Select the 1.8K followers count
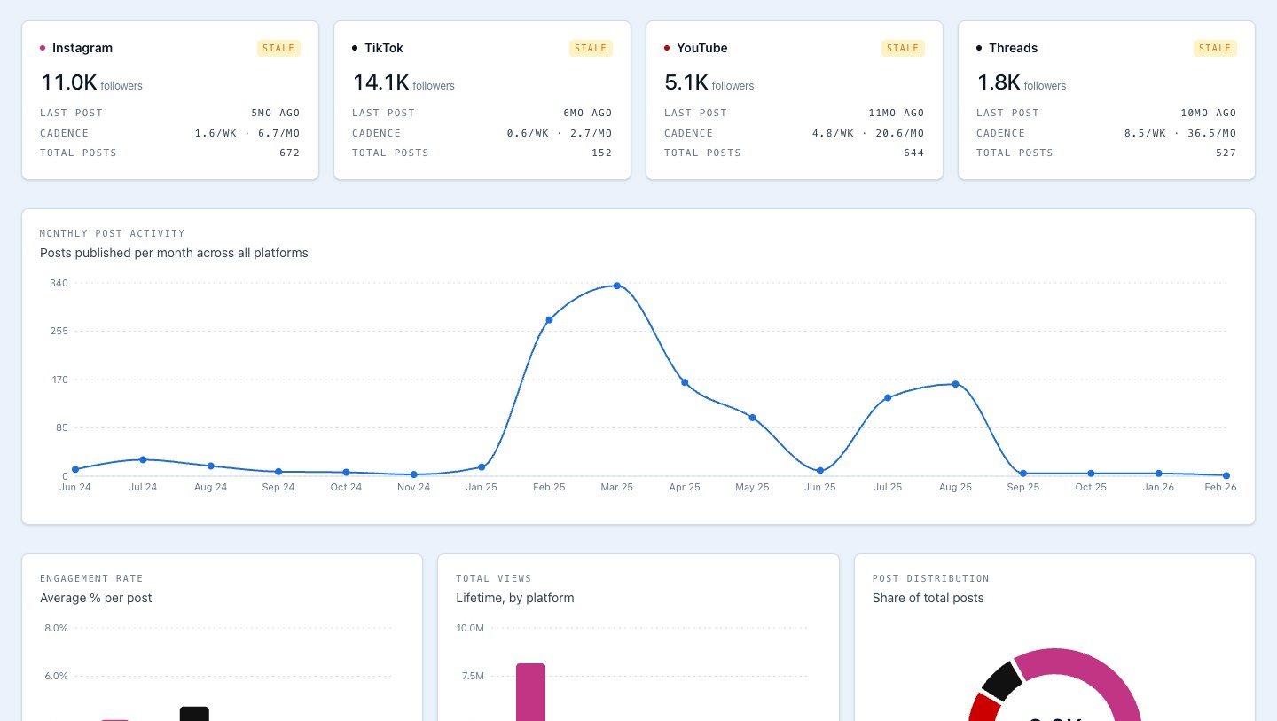 click(999, 82)
